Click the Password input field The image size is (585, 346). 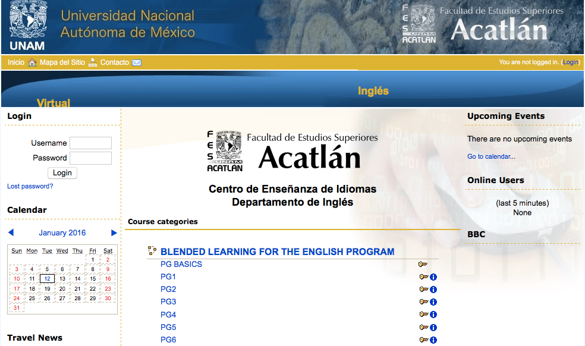[90, 158]
